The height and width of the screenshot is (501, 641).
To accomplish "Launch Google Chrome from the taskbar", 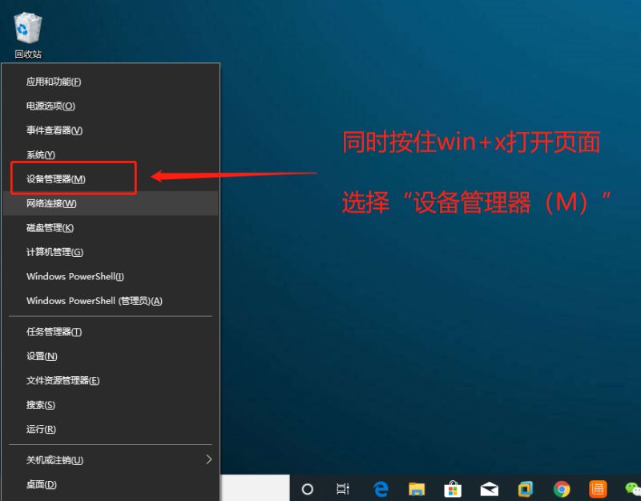I will (x=562, y=489).
